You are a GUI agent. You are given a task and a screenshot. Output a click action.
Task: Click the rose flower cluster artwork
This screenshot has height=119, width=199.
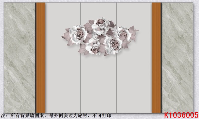pos(100,37)
